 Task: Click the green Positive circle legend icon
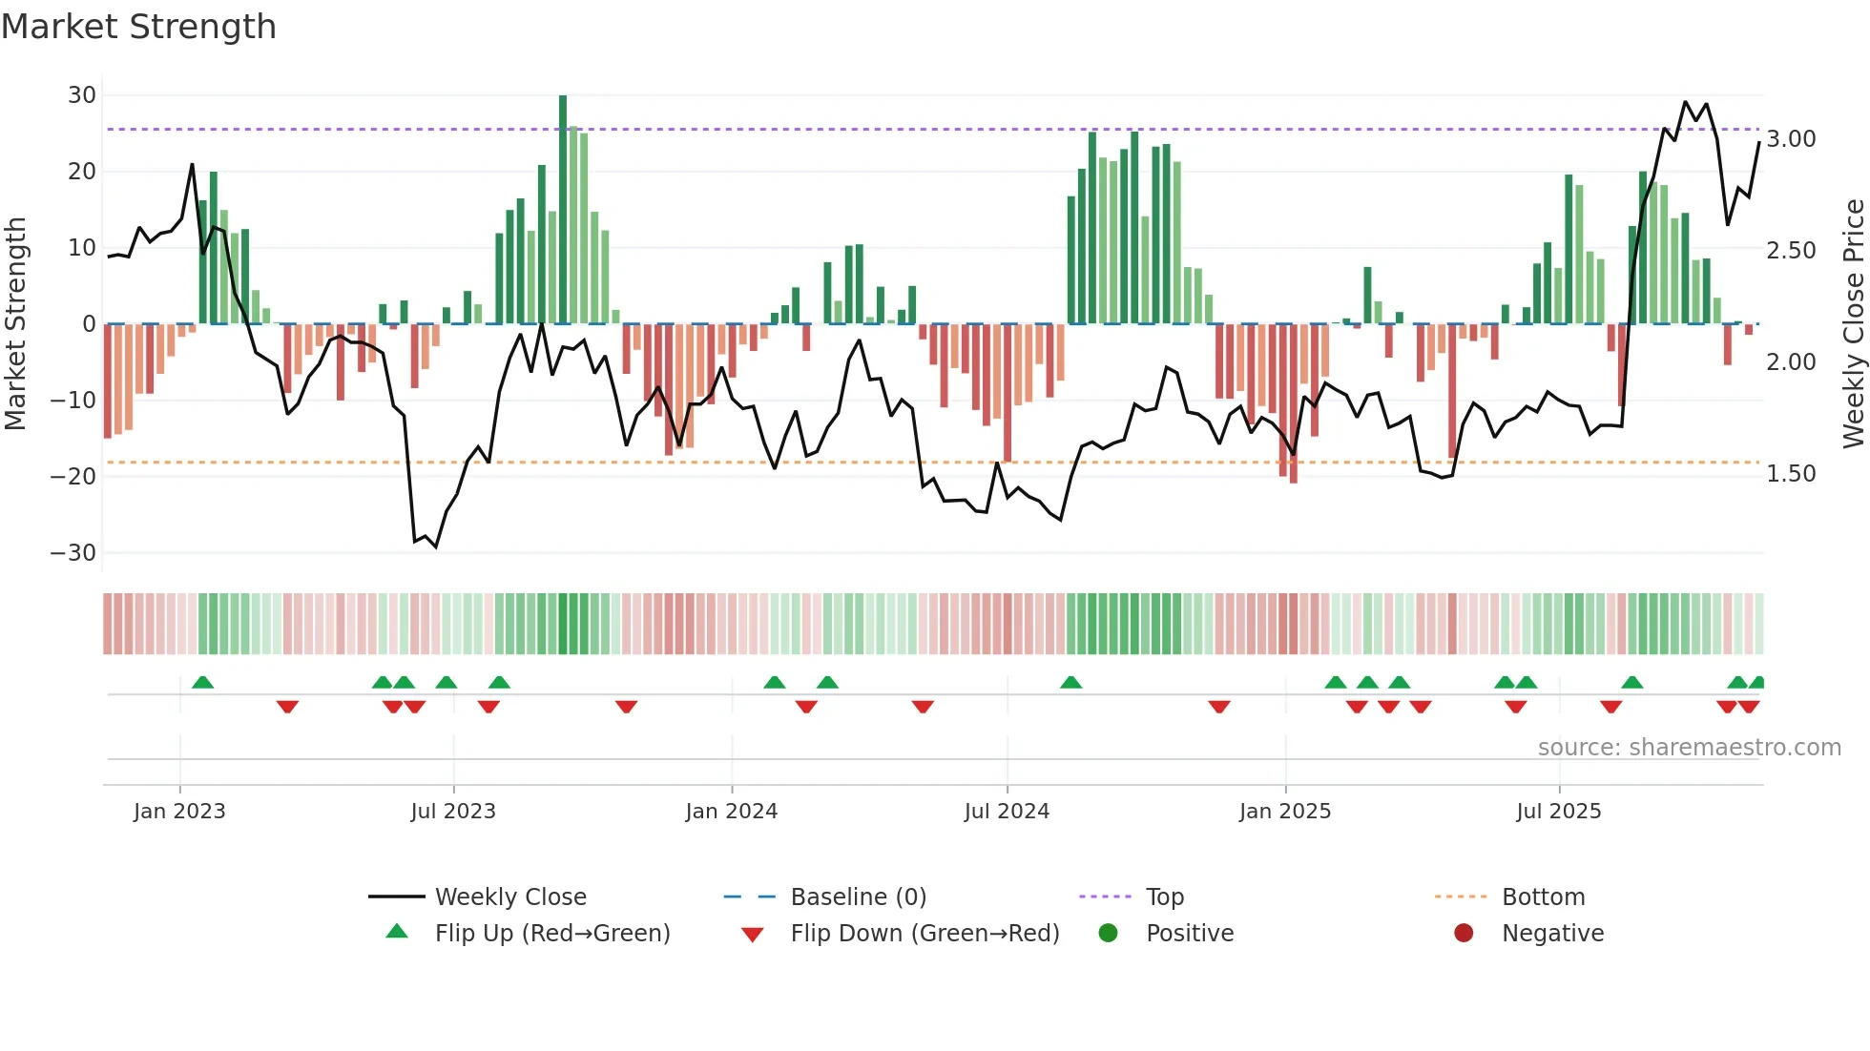coord(1108,933)
